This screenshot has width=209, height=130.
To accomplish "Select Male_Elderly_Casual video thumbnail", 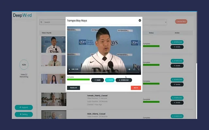I will pyautogui.click(x=54, y=115).
